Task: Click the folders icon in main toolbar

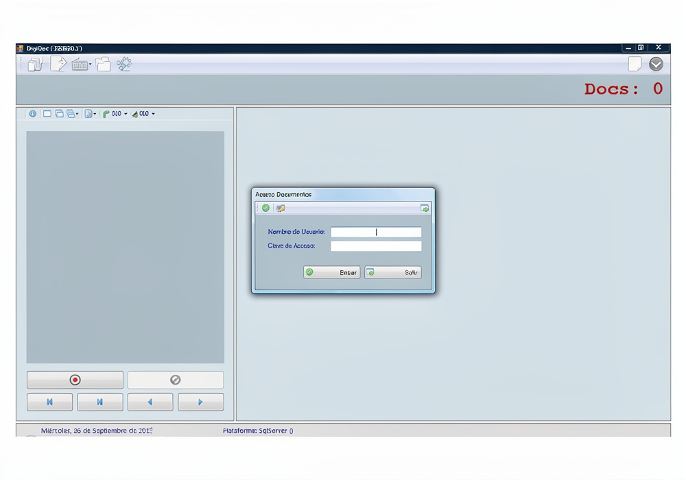Action: click(x=104, y=64)
